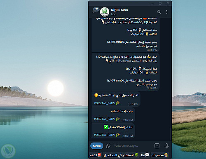Open the three-dot chat options menu
This screenshot has height=159, width=206.
[166, 12]
